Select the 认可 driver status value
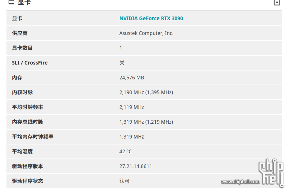 click(x=124, y=181)
